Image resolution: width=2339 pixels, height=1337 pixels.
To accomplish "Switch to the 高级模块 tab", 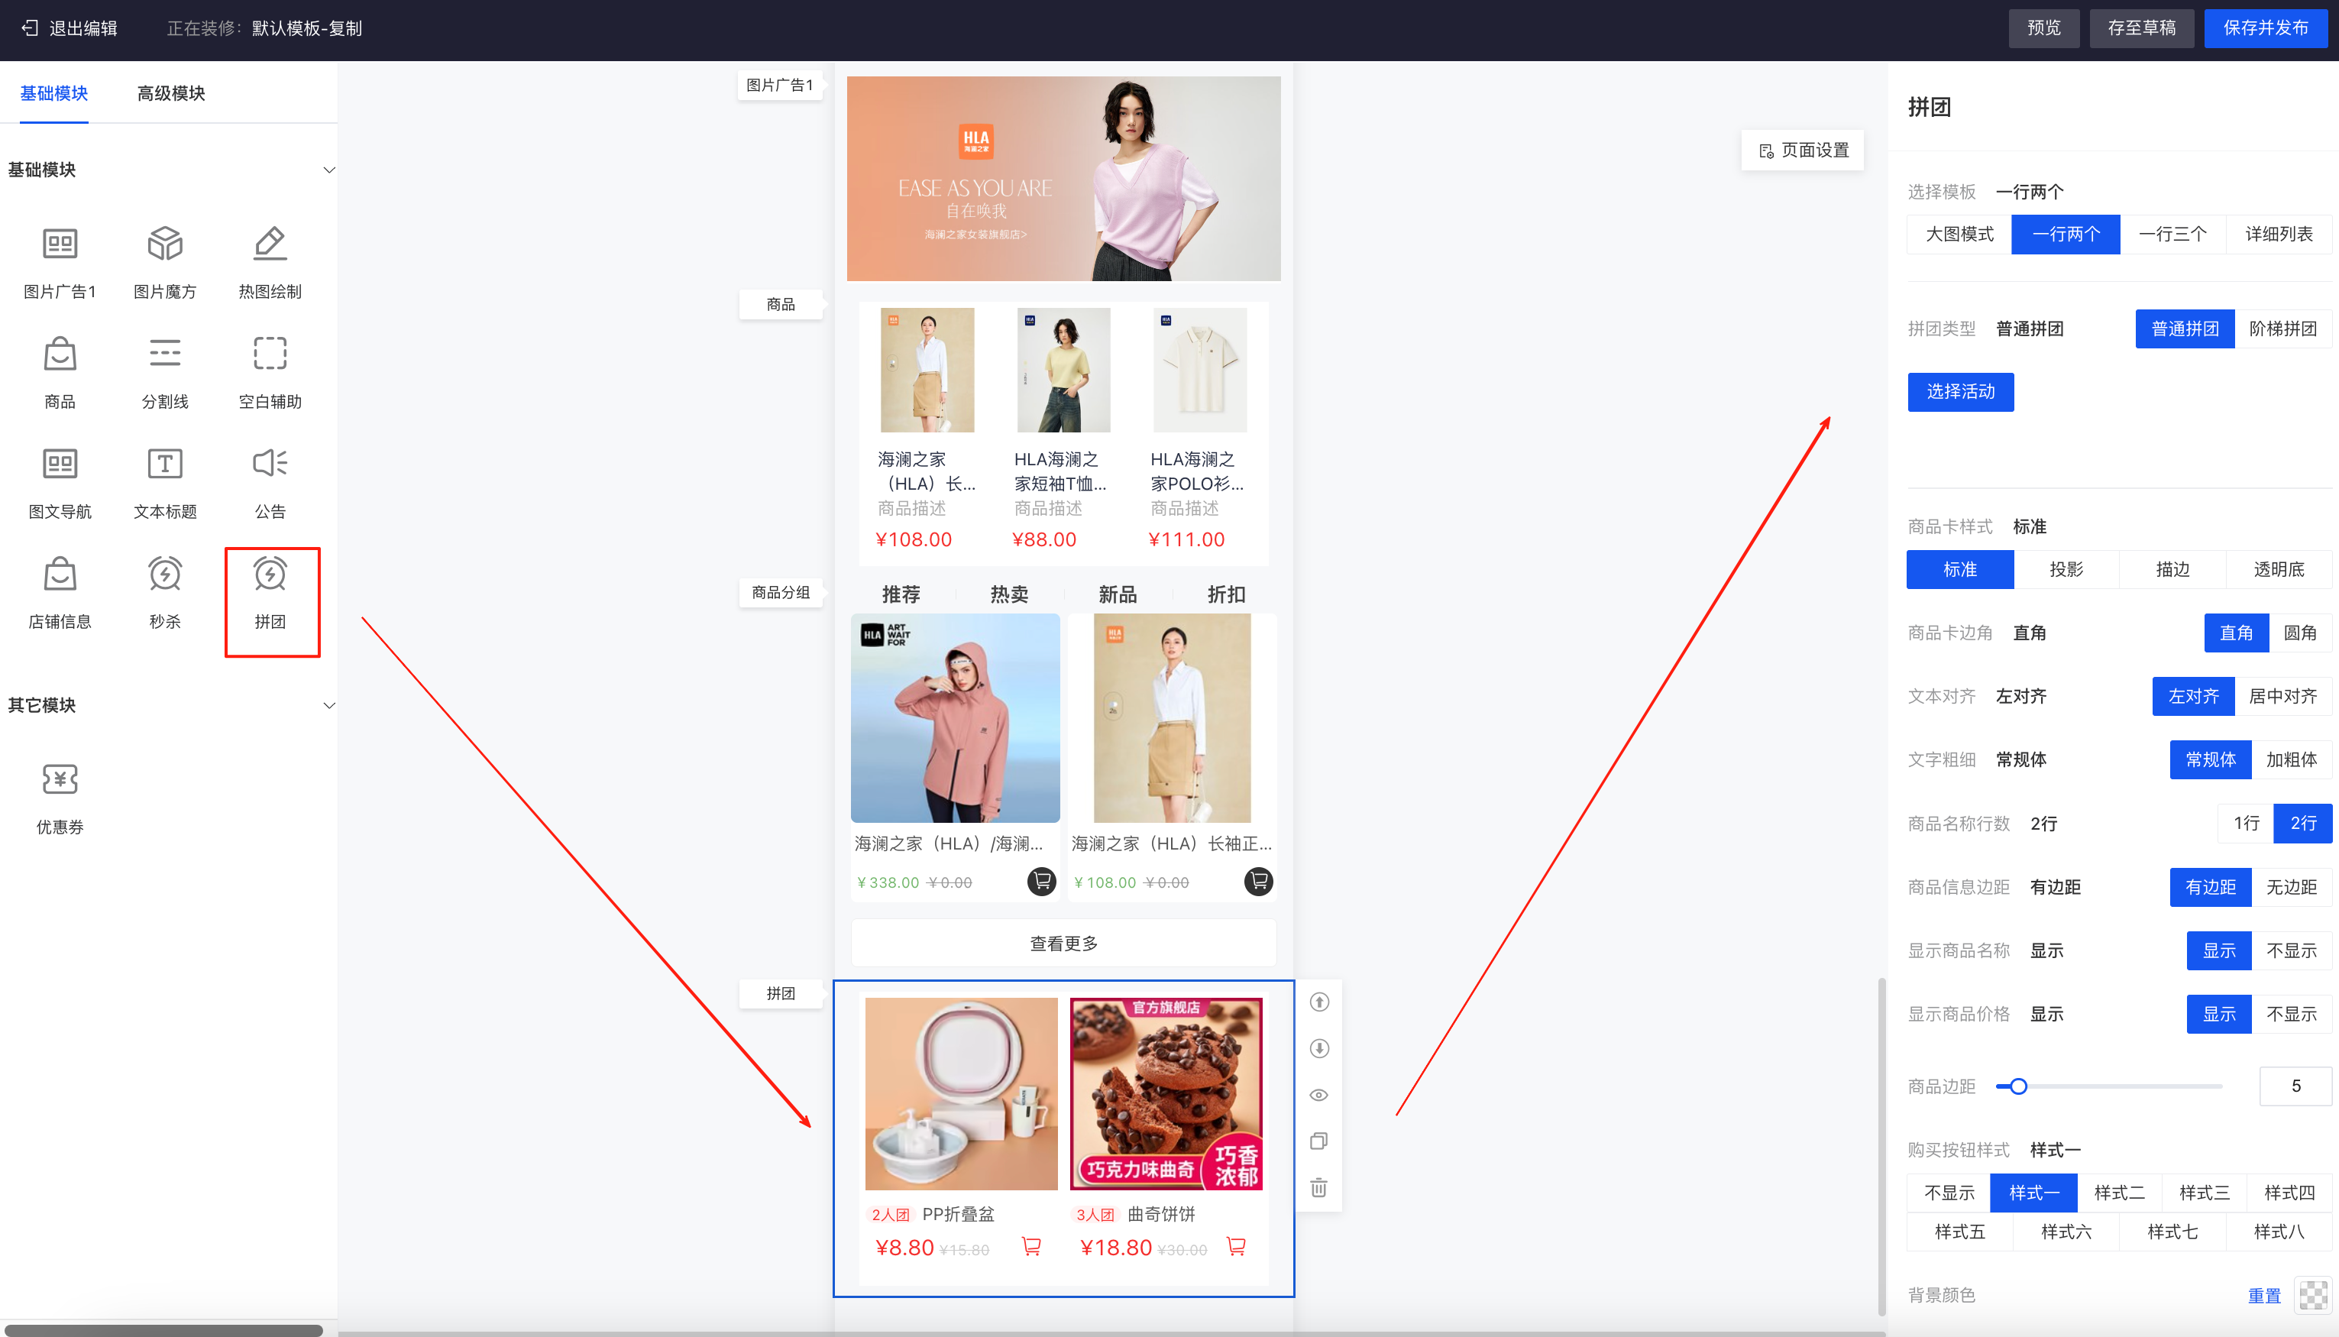I will [x=171, y=92].
